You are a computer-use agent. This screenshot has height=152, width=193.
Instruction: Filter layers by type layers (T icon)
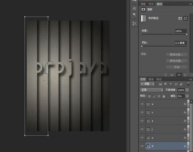point(171,84)
